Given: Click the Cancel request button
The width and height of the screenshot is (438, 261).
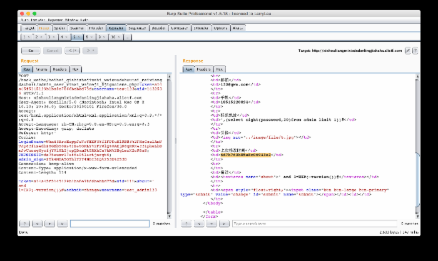Looking at the screenshot, I should click(x=52, y=50).
